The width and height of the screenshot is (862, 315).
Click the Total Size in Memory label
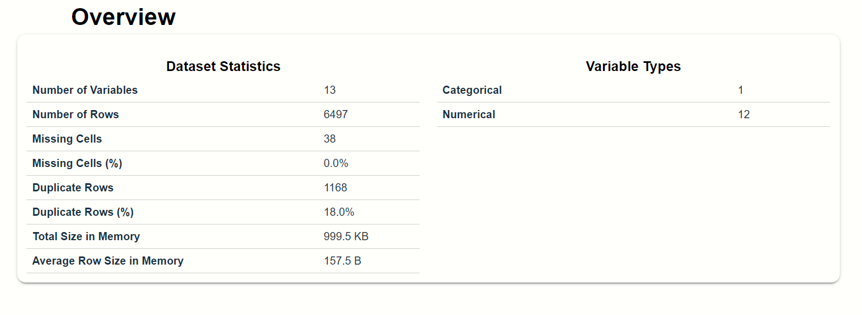point(86,236)
